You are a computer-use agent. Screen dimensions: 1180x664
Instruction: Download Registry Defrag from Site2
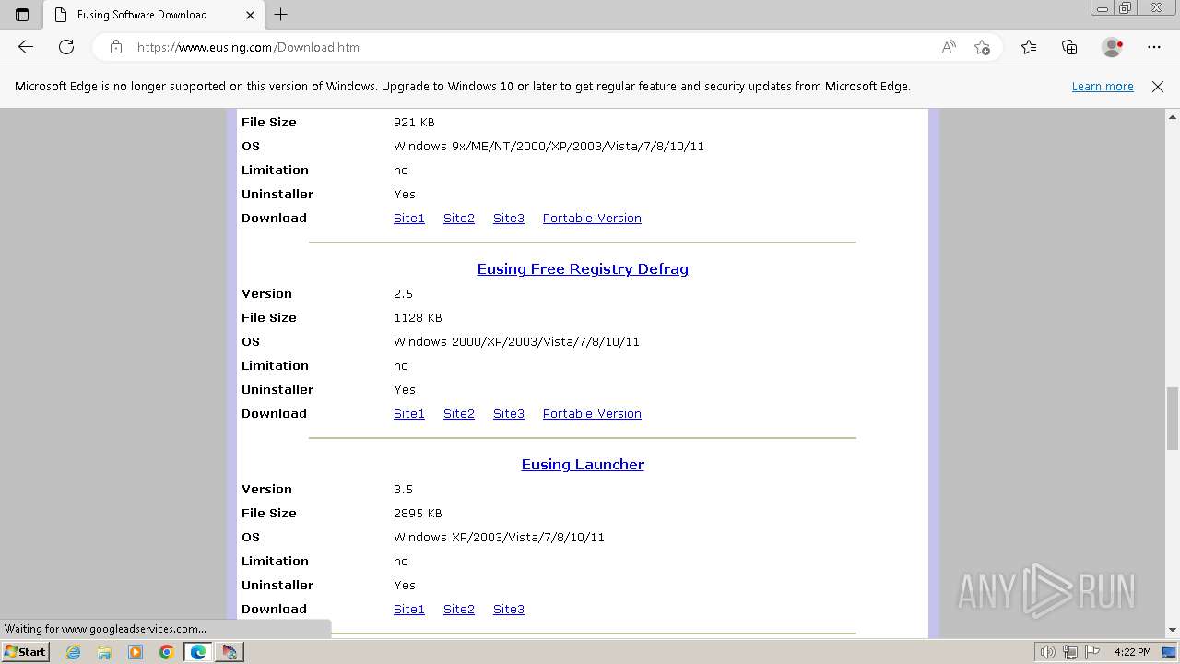pyautogui.click(x=459, y=414)
